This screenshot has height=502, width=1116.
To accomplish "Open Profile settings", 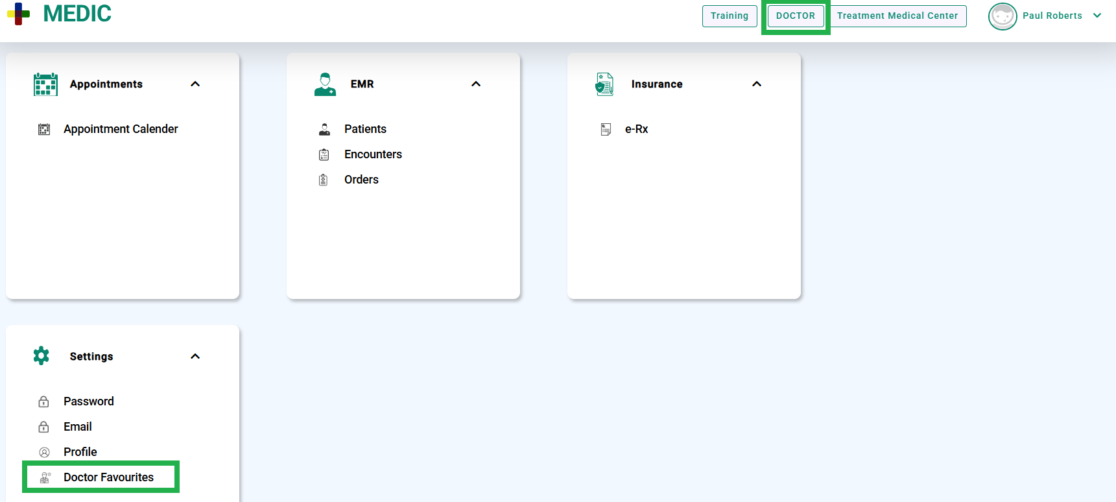I will (80, 452).
